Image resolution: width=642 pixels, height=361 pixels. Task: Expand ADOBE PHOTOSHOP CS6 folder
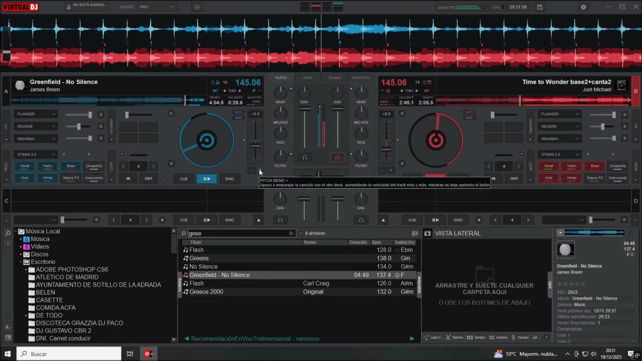point(26,270)
